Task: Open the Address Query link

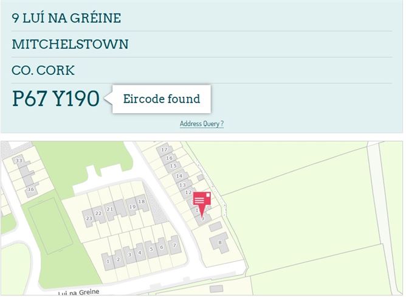Action: (x=202, y=124)
